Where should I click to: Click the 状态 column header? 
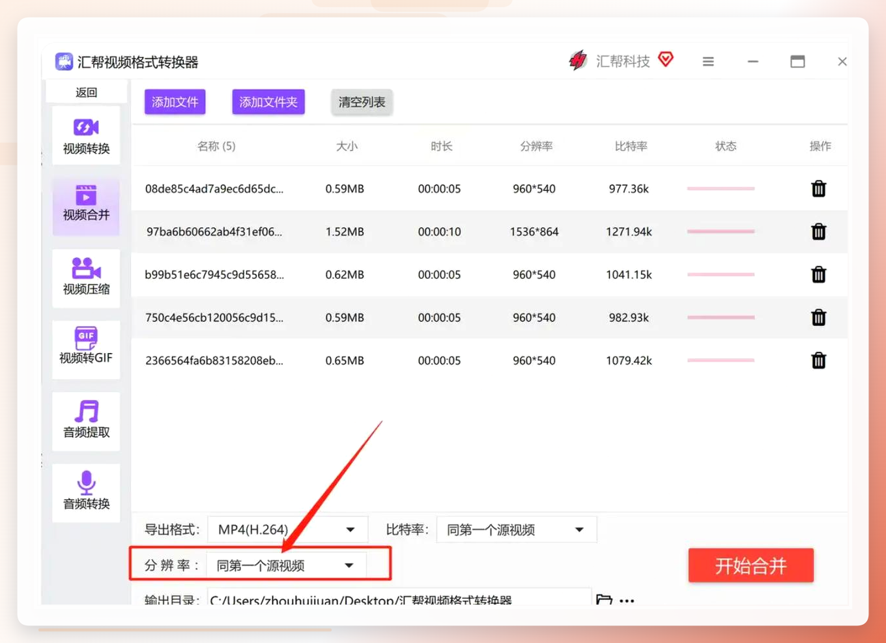point(725,146)
